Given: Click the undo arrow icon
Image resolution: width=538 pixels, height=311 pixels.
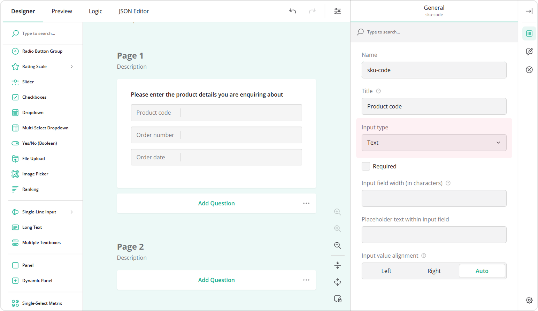Looking at the screenshot, I should click(292, 11).
